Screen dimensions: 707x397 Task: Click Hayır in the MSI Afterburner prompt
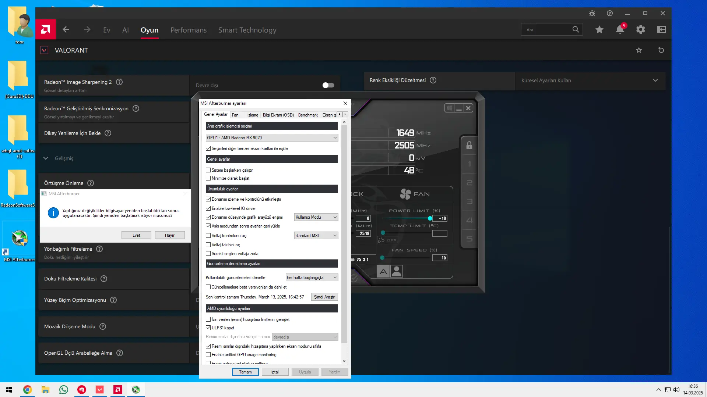pyautogui.click(x=170, y=235)
